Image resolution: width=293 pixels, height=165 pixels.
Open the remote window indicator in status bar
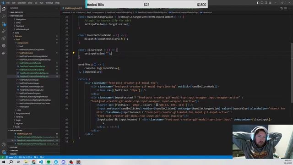coord(3,157)
